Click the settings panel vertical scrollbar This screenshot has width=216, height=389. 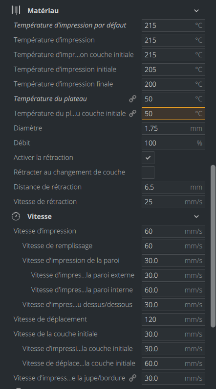[x=213, y=246]
